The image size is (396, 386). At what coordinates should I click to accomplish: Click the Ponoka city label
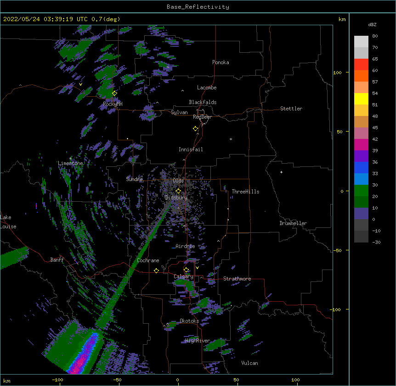[x=221, y=62]
